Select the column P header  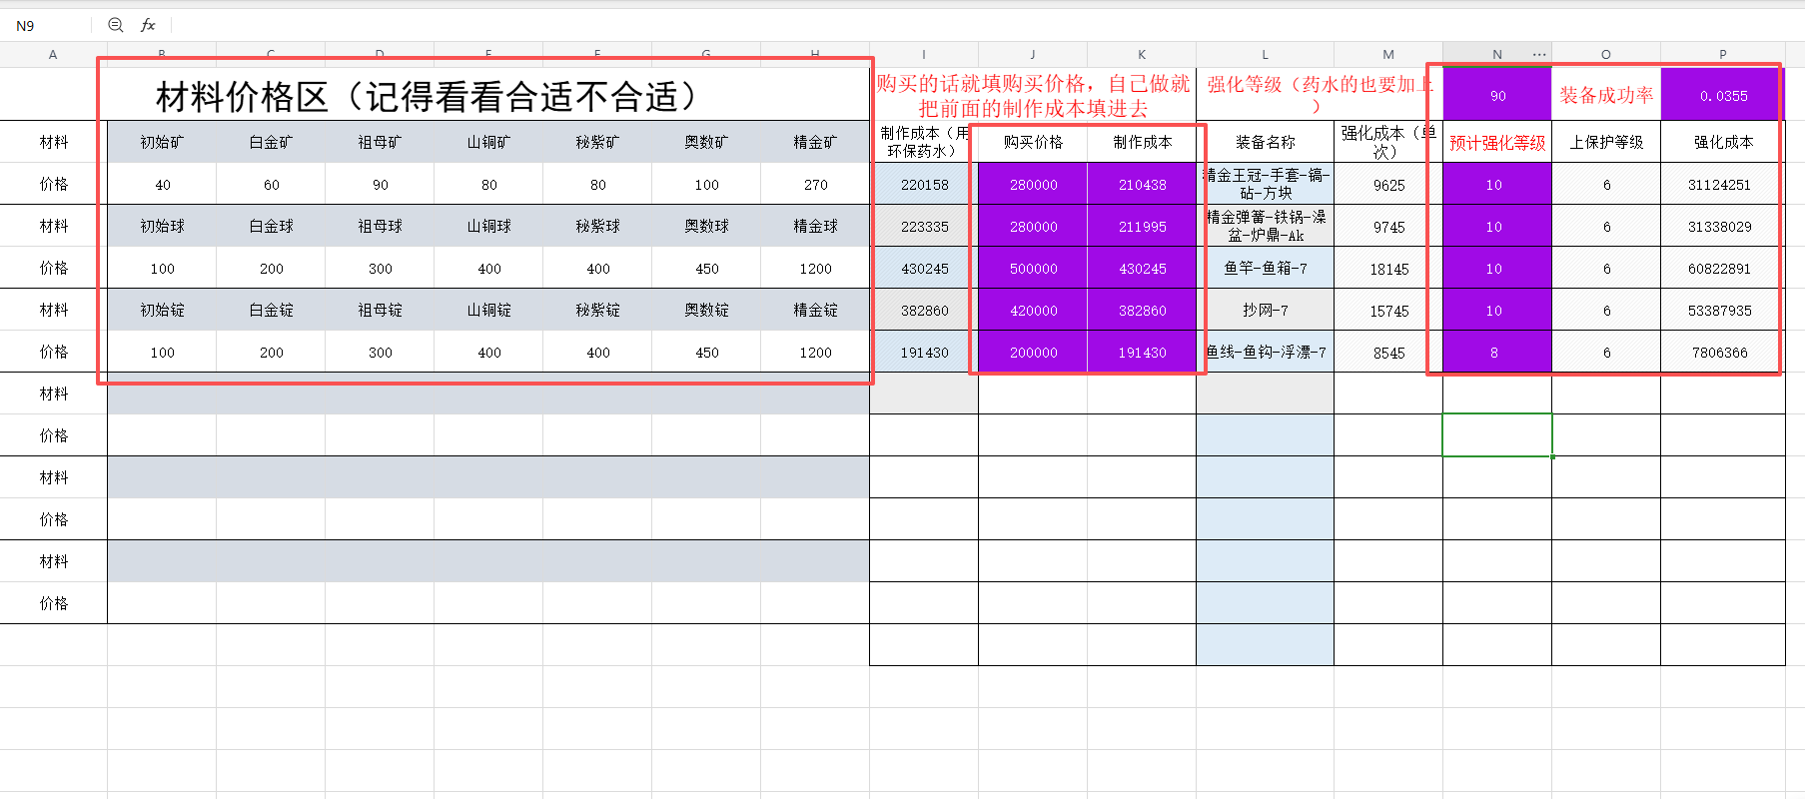tap(1722, 54)
